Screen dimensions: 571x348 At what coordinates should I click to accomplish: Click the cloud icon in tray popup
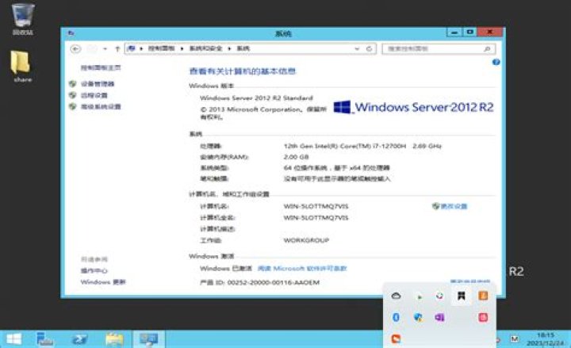397,296
